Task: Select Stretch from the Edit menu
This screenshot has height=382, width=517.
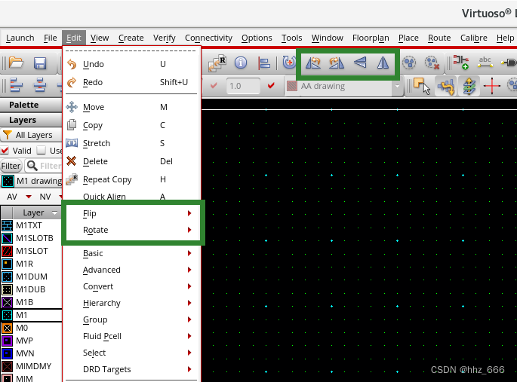Action: pos(97,143)
